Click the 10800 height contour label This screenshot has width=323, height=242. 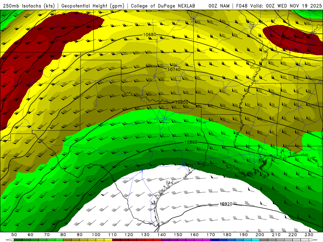(181, 102)
